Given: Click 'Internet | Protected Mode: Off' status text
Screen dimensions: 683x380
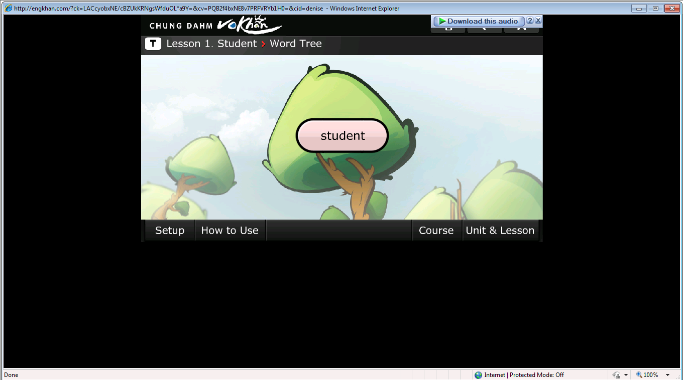Looking at the screenshot, I should 524,375.
